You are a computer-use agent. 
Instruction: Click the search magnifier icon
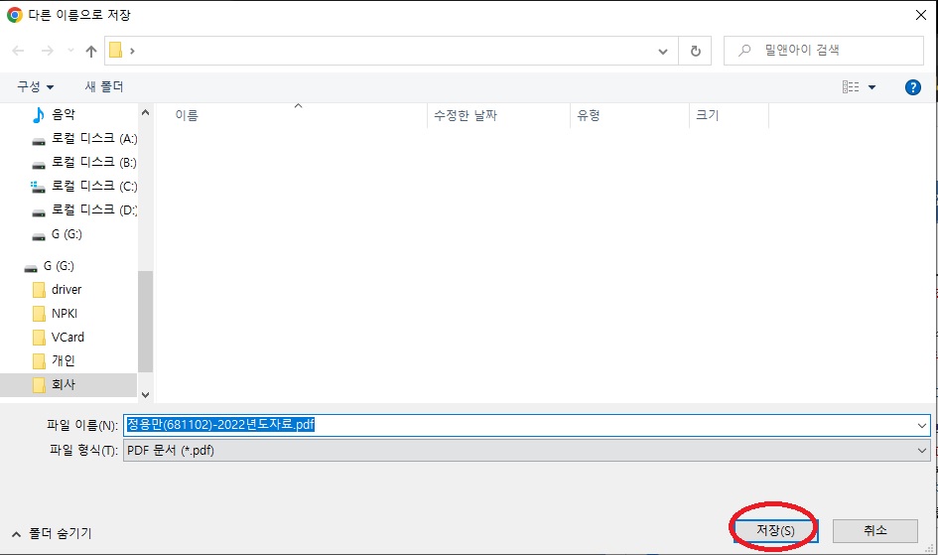(743, 51)
